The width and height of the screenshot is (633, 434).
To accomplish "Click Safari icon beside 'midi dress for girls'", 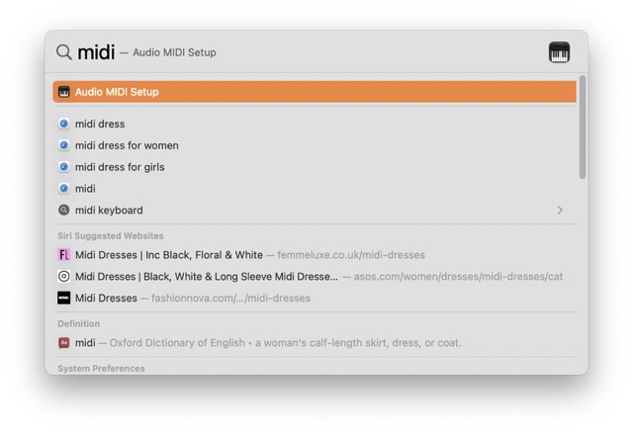I will 64,167.
